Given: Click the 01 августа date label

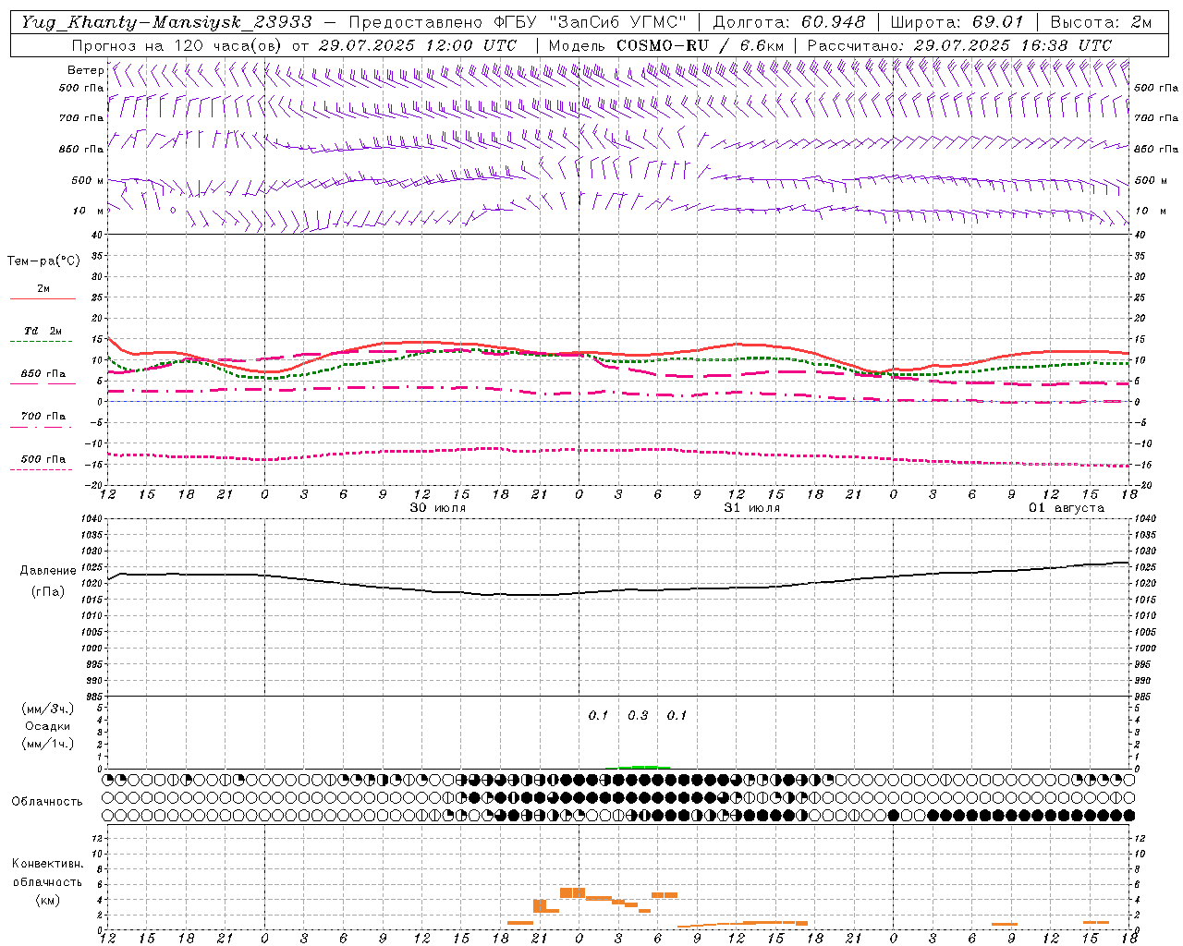Looking at the screenshot, I should (1066, 508).
